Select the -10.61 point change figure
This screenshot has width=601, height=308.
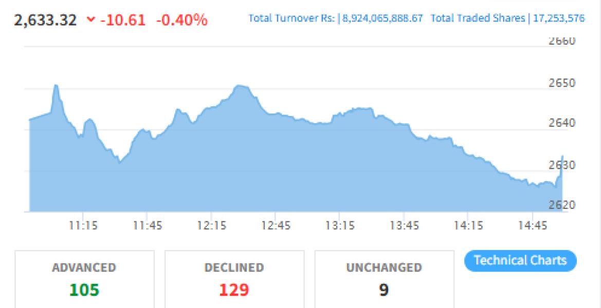[124, 21]
